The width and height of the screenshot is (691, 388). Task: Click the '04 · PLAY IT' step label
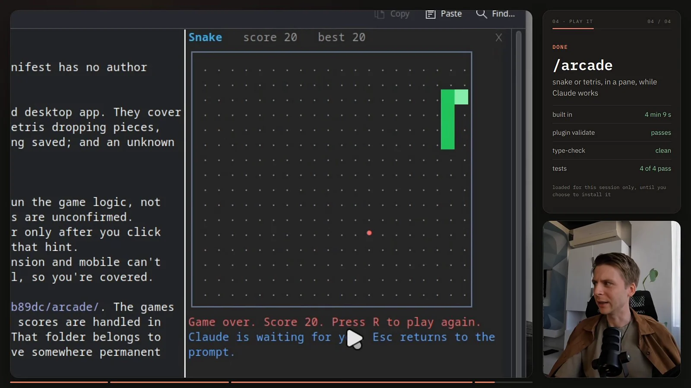point(573,22)
